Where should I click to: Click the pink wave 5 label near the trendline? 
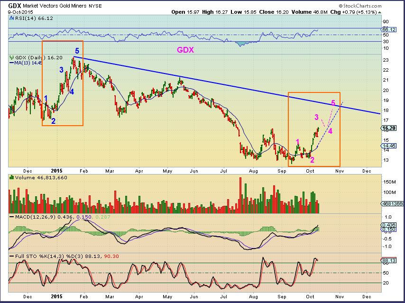point(333,103)
